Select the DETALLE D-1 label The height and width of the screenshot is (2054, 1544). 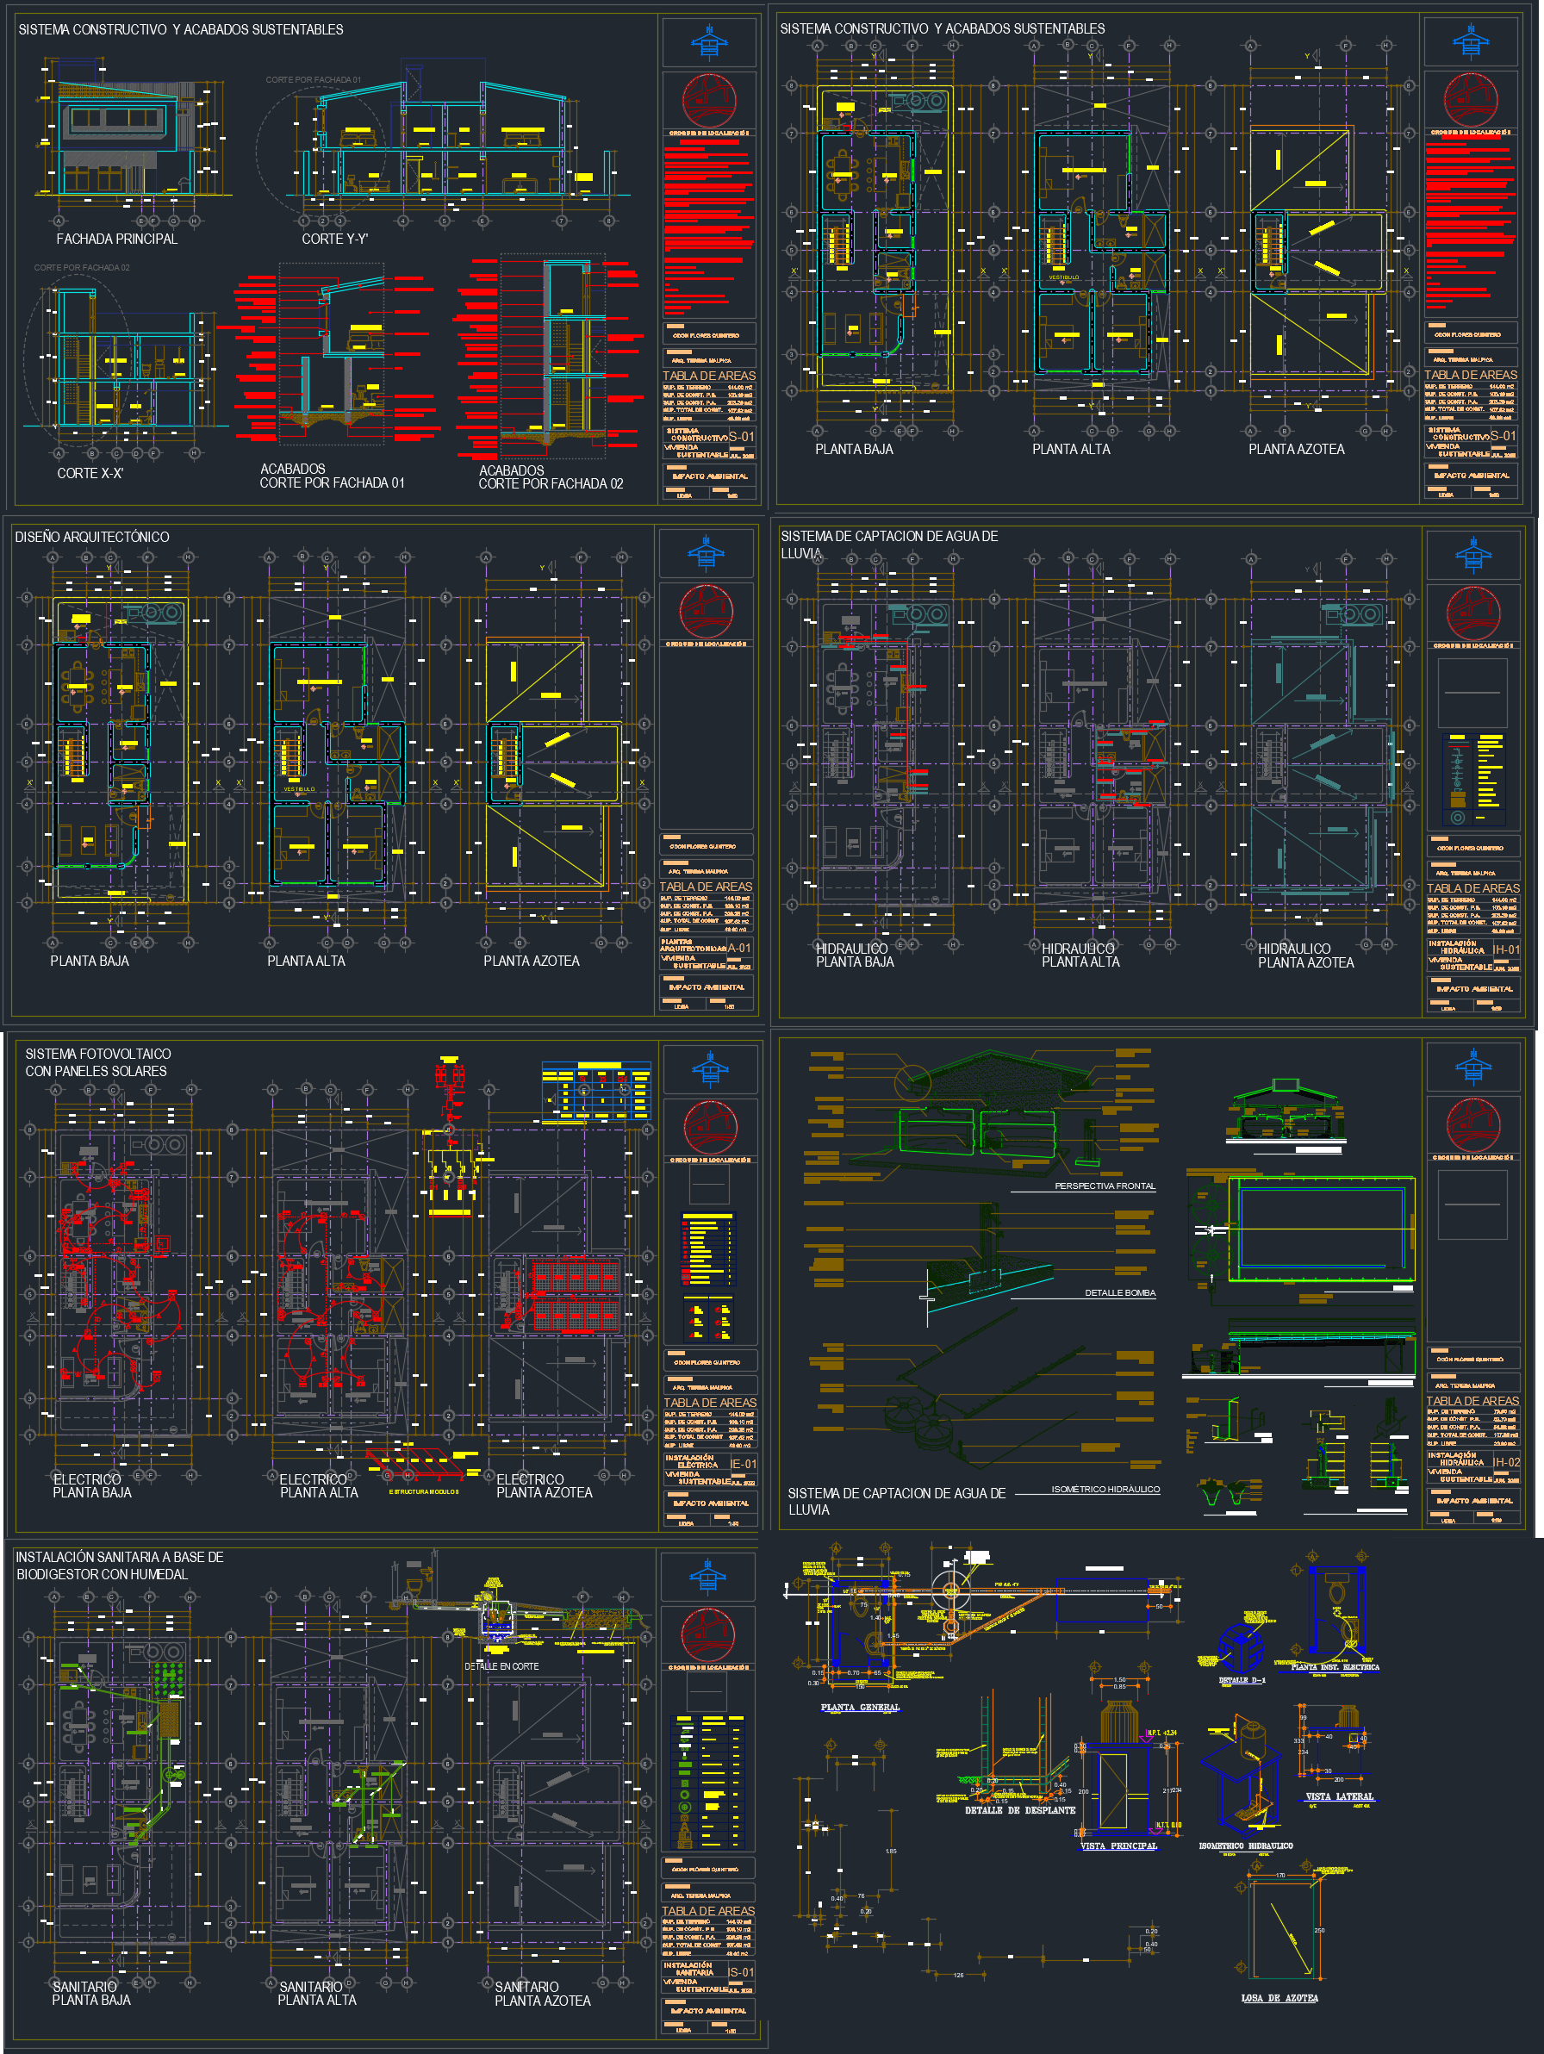click(x=1242, y=1680)
